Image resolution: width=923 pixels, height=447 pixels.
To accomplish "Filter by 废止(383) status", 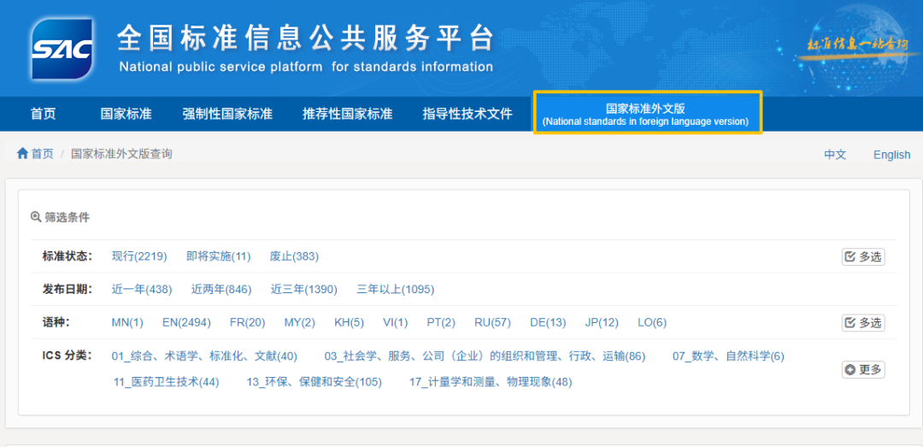I will (294, 256).
